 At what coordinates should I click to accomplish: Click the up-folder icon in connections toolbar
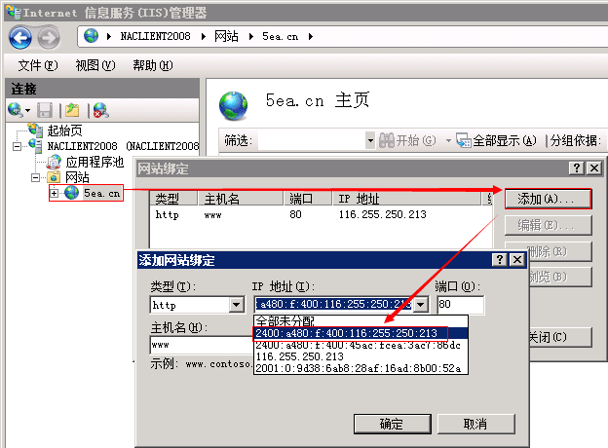[x=72, y=110]
